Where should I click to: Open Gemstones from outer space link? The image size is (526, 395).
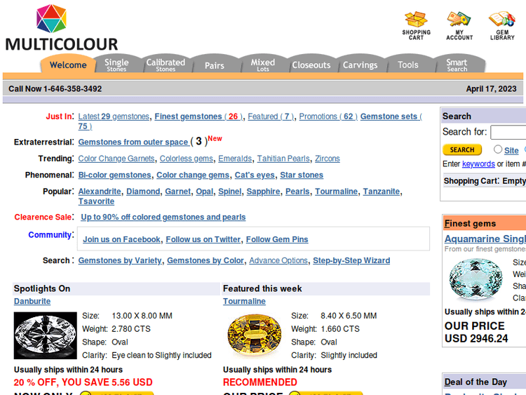[133, 142]
